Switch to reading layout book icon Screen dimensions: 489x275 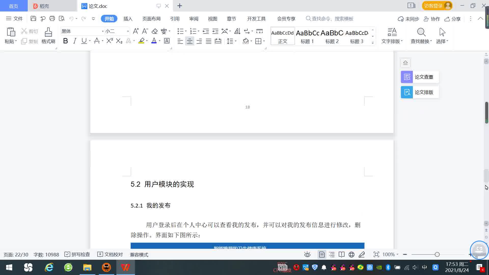(x=342, y=254)
